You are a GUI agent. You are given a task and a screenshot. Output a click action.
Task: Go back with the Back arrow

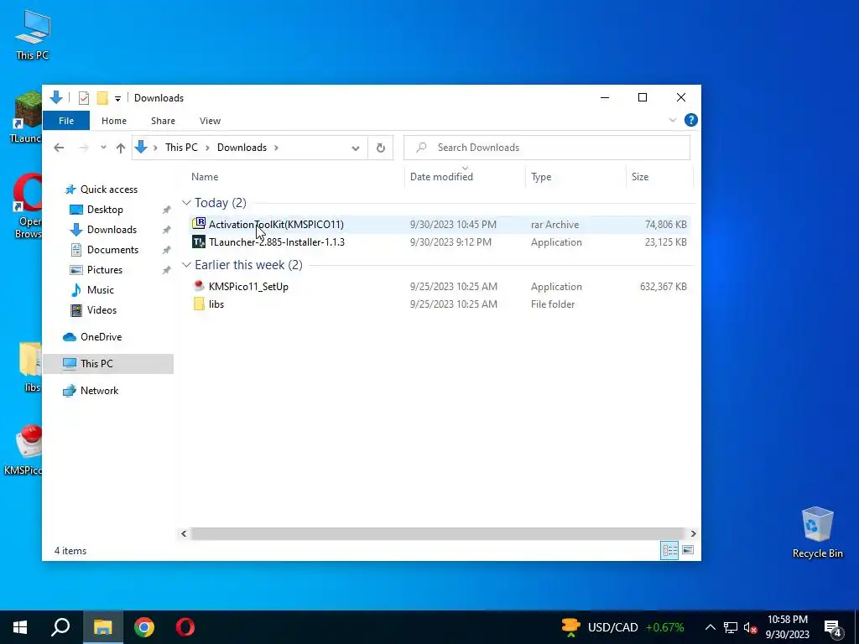(59, 148)
